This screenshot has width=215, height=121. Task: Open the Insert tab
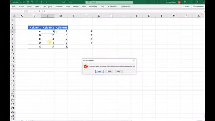(x=29, y=6)
